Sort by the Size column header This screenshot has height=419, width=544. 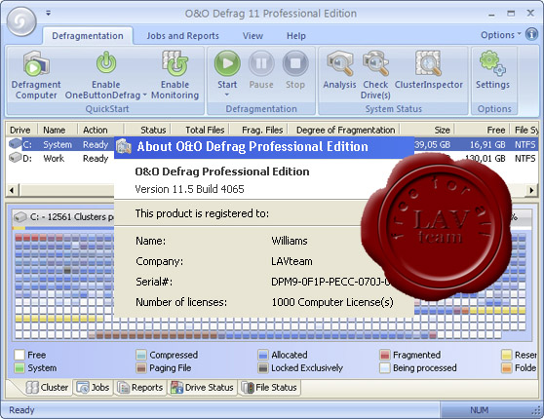point(427,130)
